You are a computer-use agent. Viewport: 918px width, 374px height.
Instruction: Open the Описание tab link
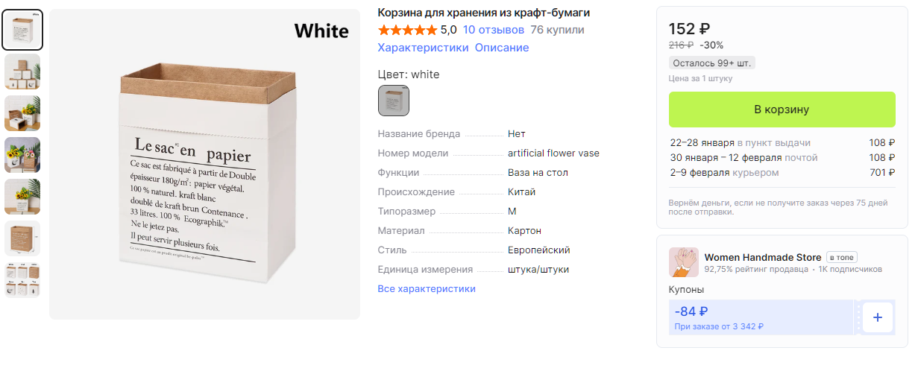pos(502,48)
